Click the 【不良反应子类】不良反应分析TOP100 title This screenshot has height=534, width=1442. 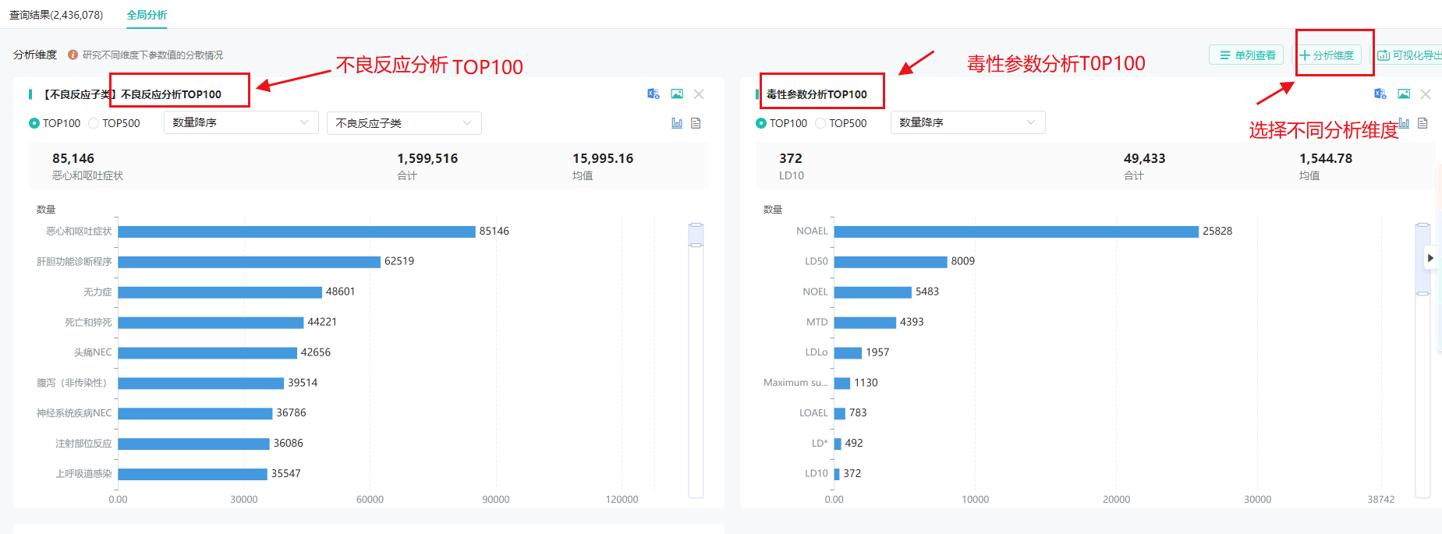point(132,94)
